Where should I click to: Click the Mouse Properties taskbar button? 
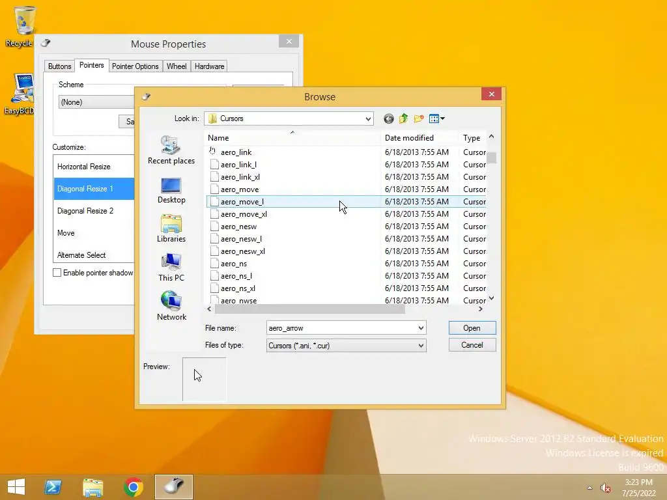pos(173,487)
